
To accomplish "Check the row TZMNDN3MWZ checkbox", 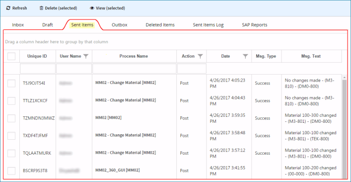I will pos(11,118).
